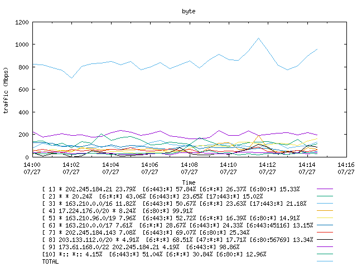Select legend row [ 9] 173.61.168.0/22
This screenshot has width=357, height=267.
pyautogui.click(x=141, y=247)
